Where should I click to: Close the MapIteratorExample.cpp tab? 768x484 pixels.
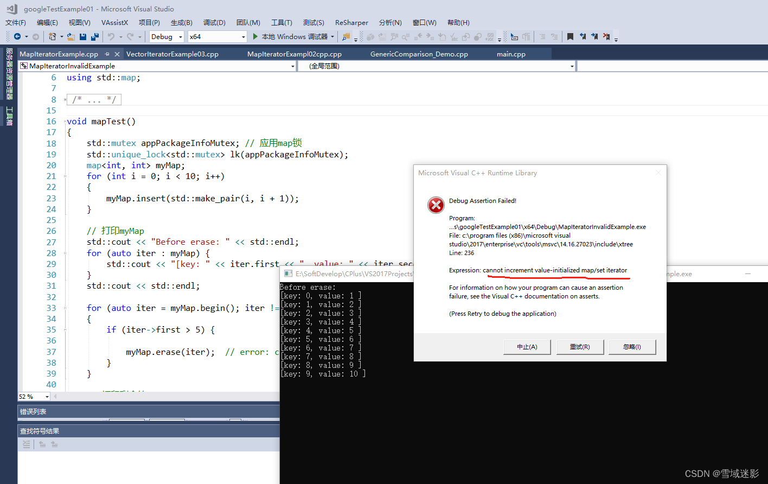(117, 54)
